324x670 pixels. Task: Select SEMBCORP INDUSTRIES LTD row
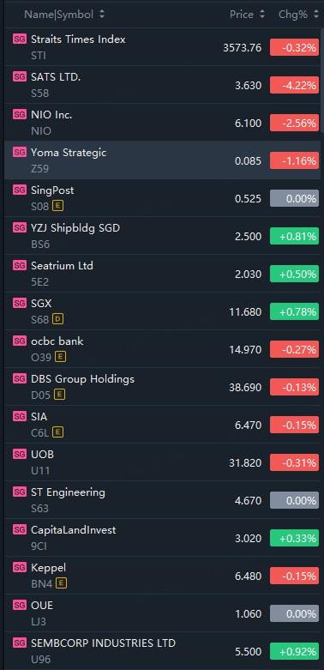tap(162, 651)
